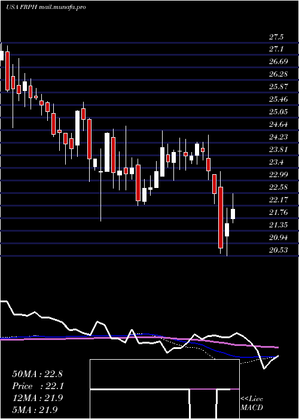The image size is (299, 419).
Task: Click the 20.53 price axis label
Action: (278, 250)
